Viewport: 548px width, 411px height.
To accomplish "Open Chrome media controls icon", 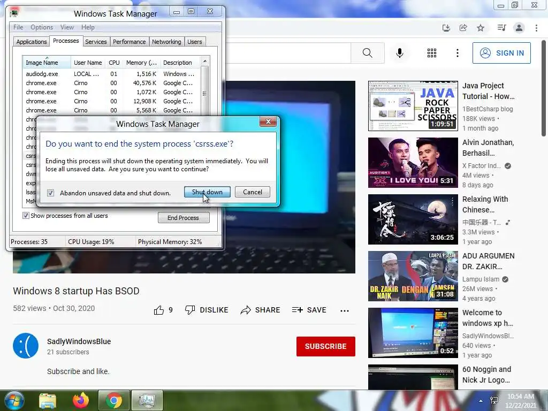I will (501, 28).
